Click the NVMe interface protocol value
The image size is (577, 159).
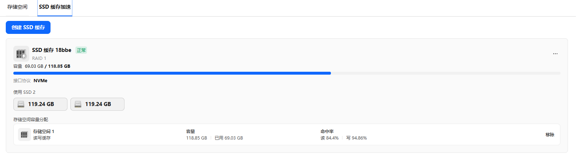(x=40, y=81)
